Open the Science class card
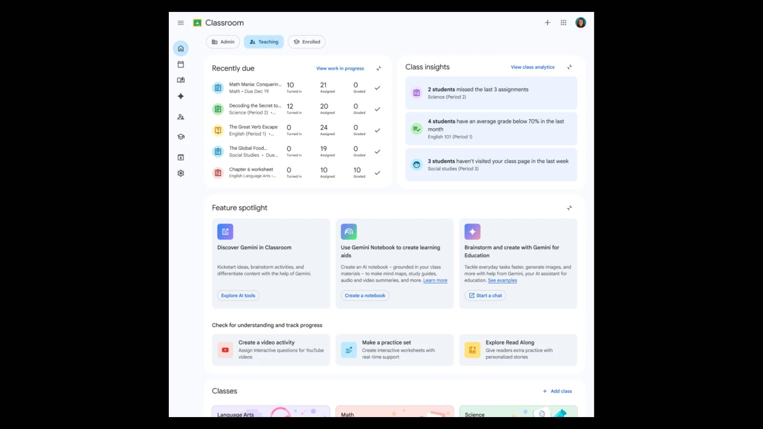 click(x=518, y=412)
